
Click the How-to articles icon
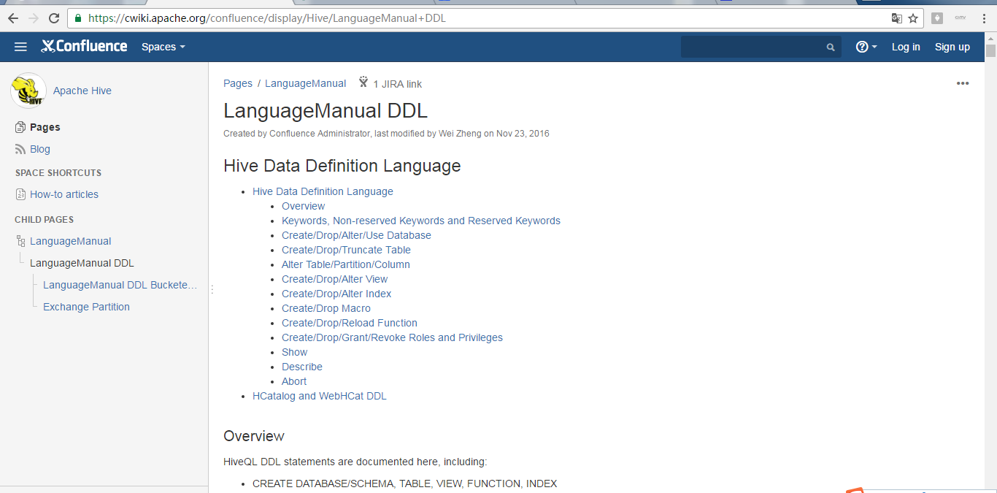point(19,194)
